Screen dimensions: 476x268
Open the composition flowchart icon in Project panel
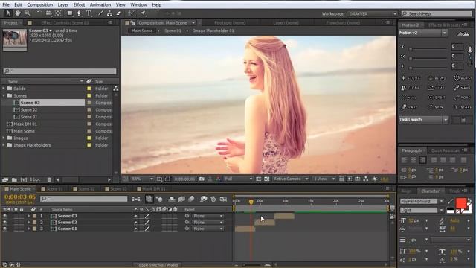point(116,89)
